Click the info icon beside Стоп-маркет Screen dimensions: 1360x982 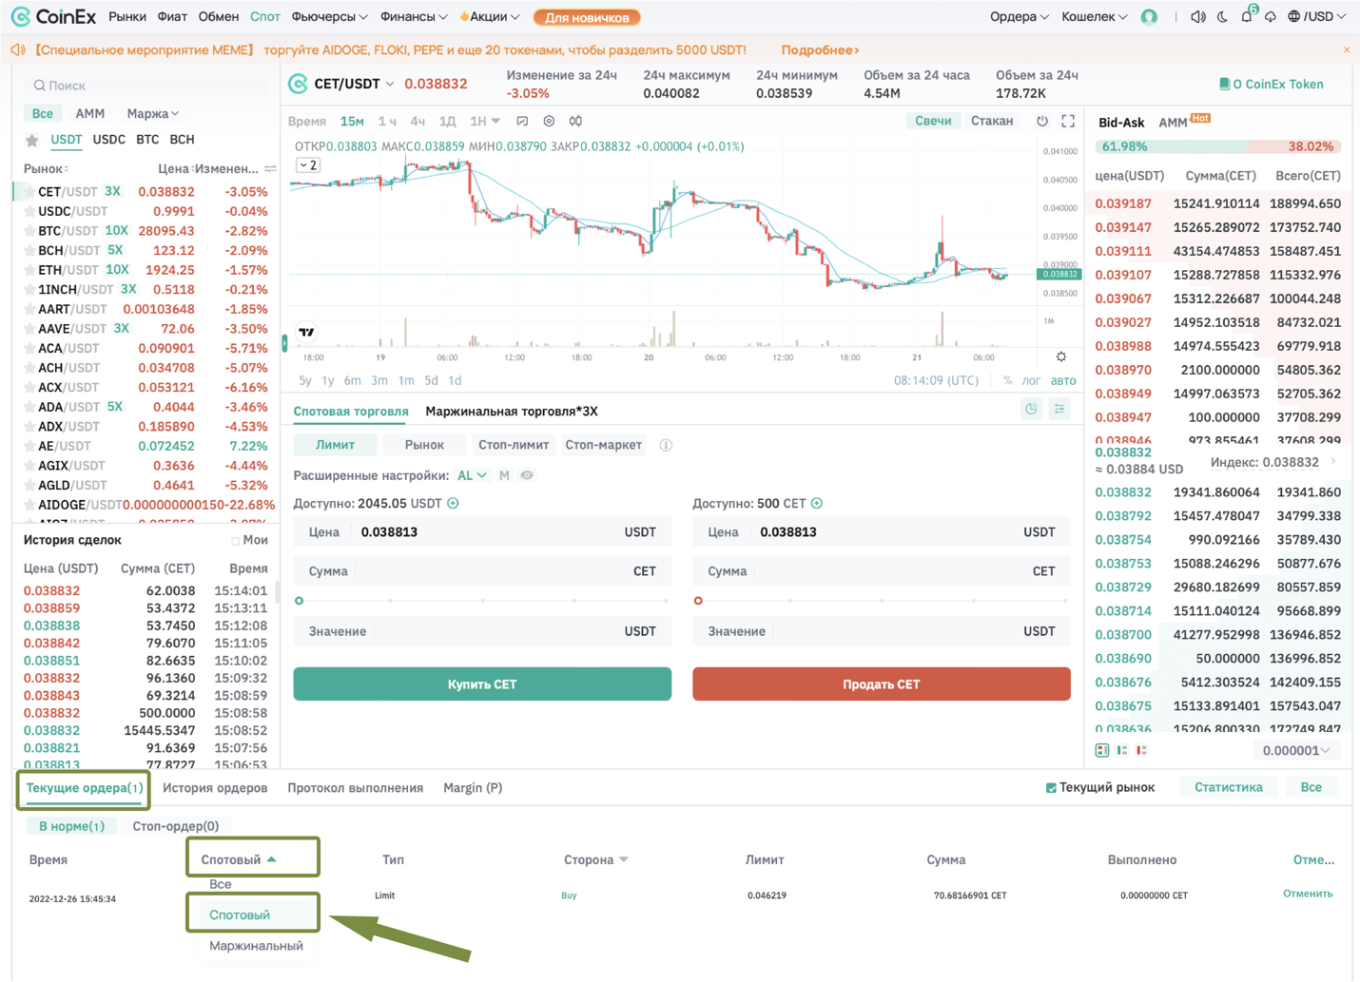point(666,445)
